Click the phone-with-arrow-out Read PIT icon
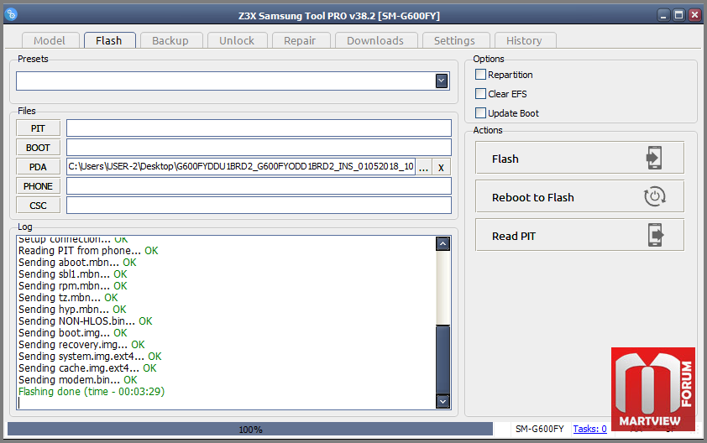This screenshot has height=443, width=707. [656, 235]
